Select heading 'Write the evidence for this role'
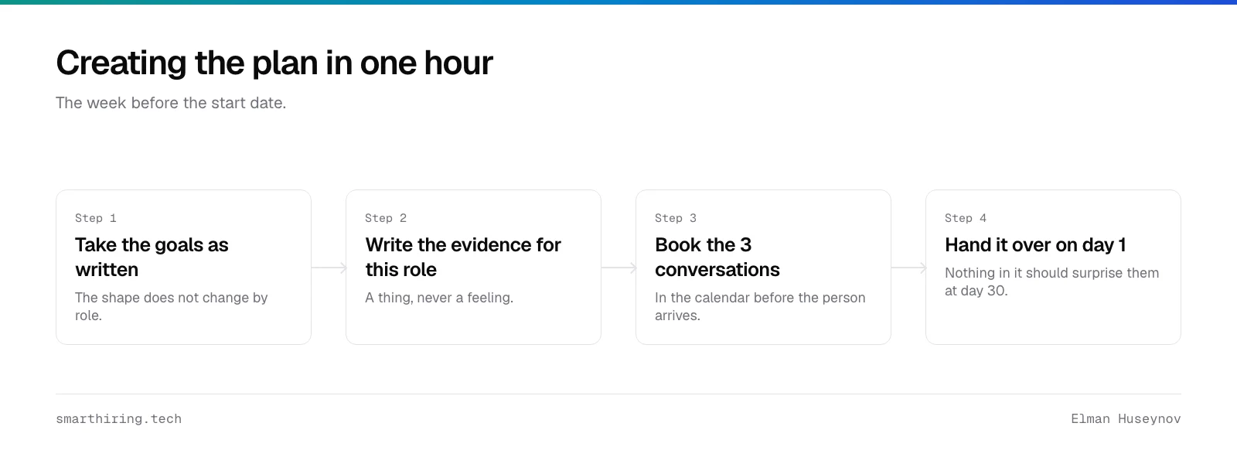Viewport: 1237px width, 464px height. tap(463, 257)
